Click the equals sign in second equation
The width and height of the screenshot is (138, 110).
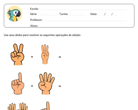click(60, 86)
